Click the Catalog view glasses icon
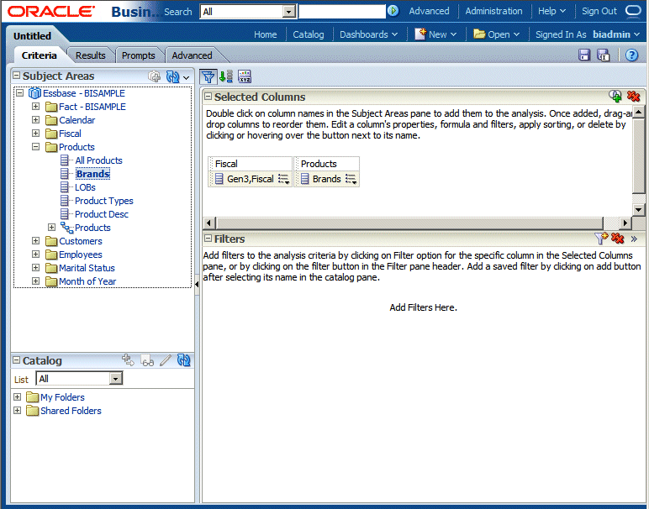This screenshot has height=509, width=649. pos(147,360)
